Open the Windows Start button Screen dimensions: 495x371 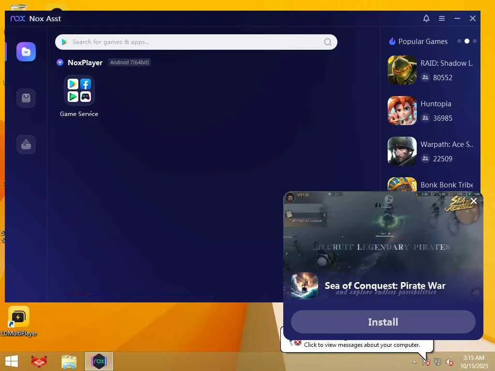tap(12, 361)
